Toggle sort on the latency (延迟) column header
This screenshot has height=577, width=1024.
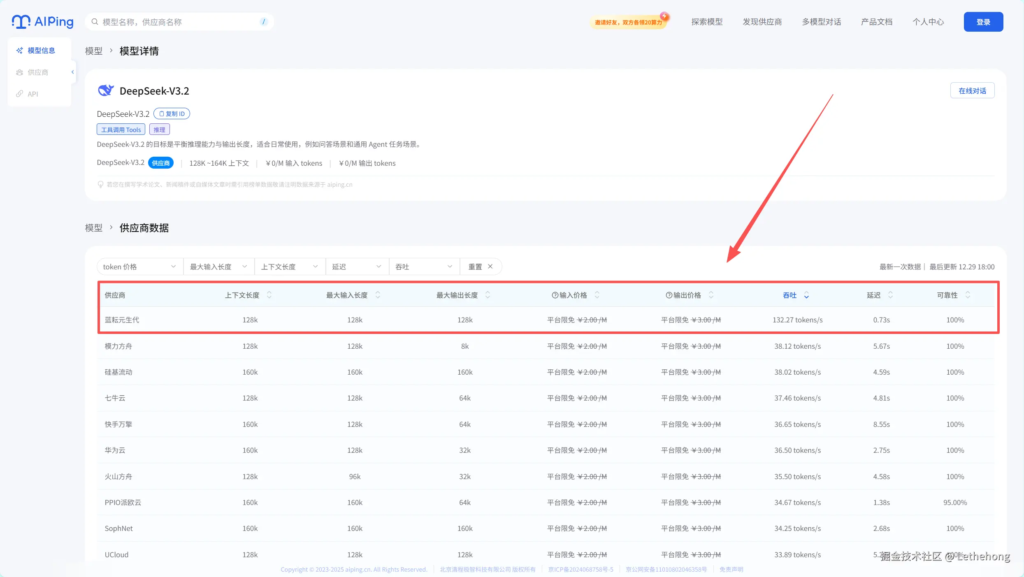890,295
